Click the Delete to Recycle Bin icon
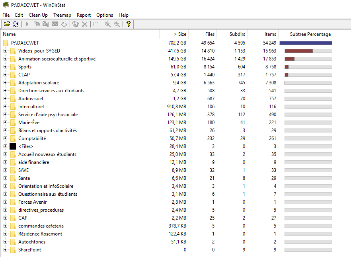 pyautogui.click(x=75, y=24)
